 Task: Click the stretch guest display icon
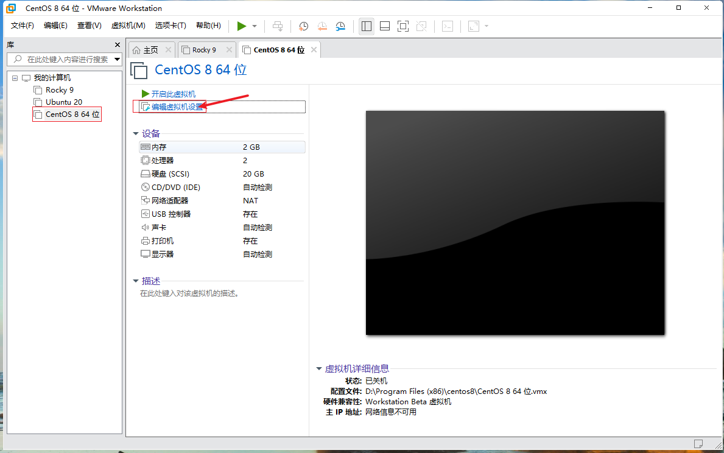[474, 26]
